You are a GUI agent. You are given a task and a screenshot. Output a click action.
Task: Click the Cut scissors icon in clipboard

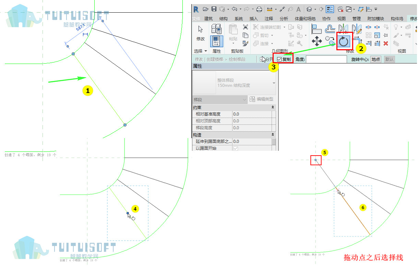(x=246, y=27)
